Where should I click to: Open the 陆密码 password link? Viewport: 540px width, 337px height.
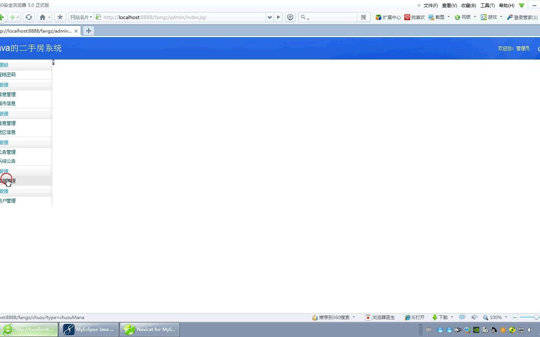point(8,75)
